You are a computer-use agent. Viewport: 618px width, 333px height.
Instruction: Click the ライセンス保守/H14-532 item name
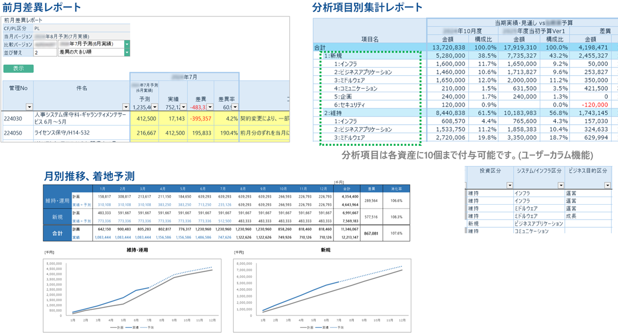point(61,132)
